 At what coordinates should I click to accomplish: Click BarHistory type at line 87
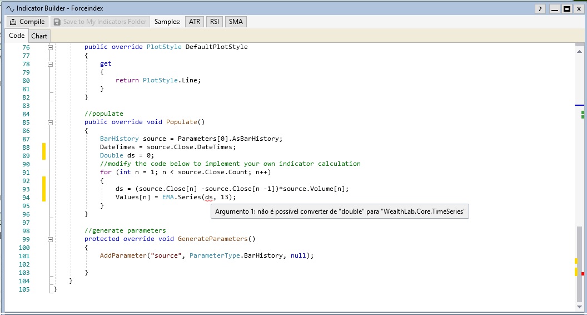[x=120, y=139]
